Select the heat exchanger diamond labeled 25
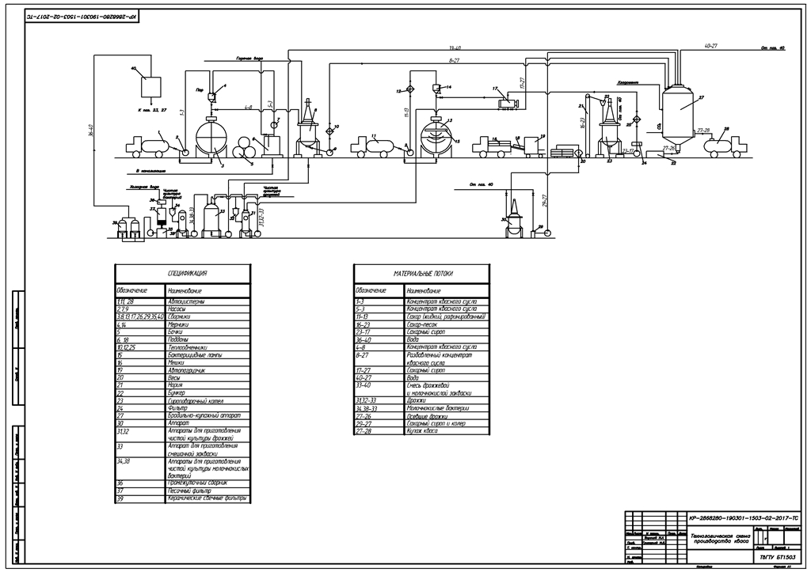 (637, 119)
